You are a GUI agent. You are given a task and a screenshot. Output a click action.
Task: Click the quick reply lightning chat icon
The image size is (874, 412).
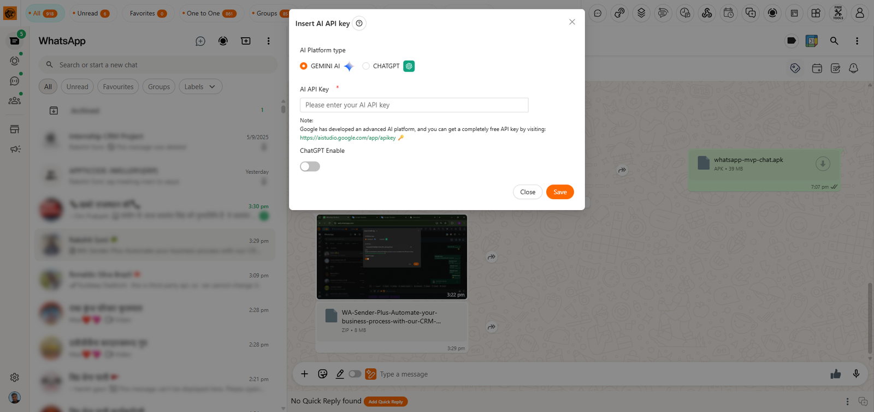[751, 13]
